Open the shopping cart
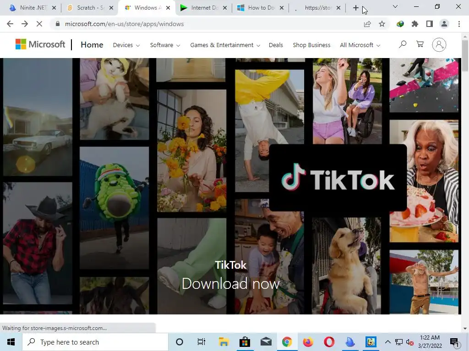469x351 pixels. tap(420, 44)
